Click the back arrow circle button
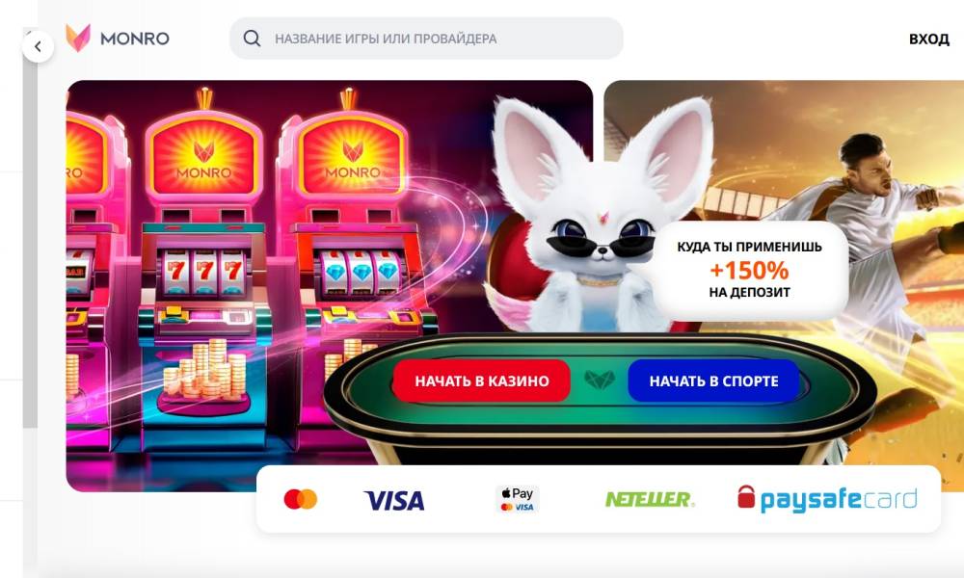The image size is (964, 578). pyautogui.click(x=39, y=46)
